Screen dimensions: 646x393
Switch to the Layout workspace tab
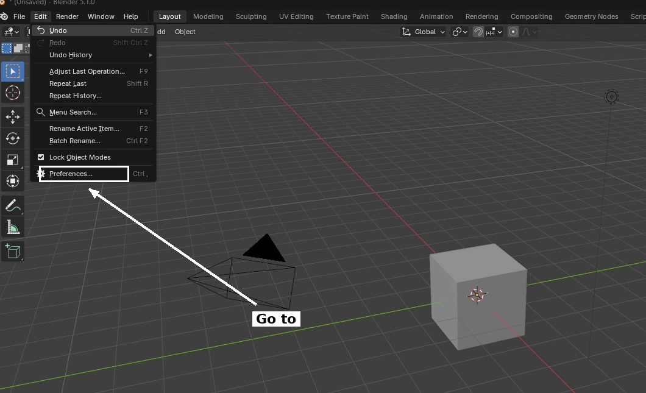point(170,16)
